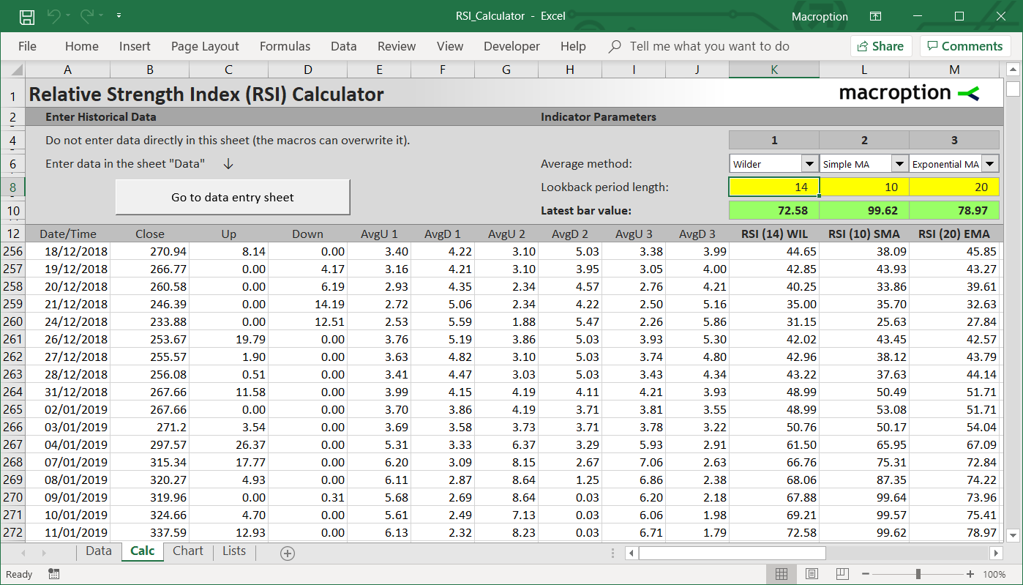Click the zoom slider handle
The image size is (1023, 585).
pyautogui.click(x=918, y=574)
